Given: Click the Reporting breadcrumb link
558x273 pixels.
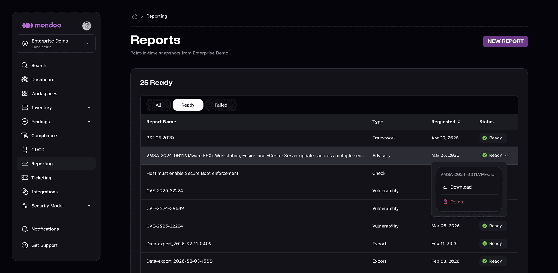Looking at the screenshot, I should point(157,16).
